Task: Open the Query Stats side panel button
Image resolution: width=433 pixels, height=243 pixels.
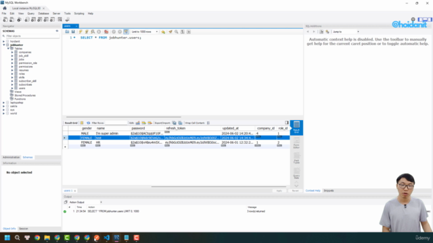Action: [296, 173]
